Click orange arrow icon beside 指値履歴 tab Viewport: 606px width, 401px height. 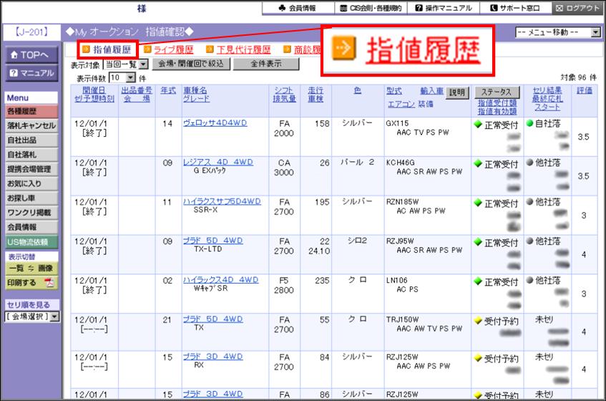(86, 49)
